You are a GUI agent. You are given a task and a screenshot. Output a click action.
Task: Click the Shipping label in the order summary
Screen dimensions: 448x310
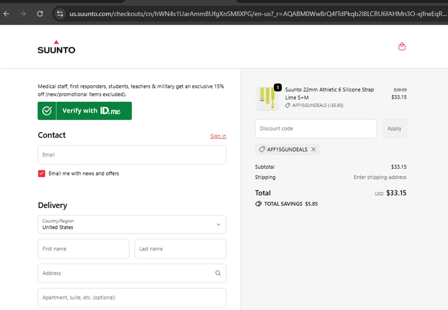[265, 177]
